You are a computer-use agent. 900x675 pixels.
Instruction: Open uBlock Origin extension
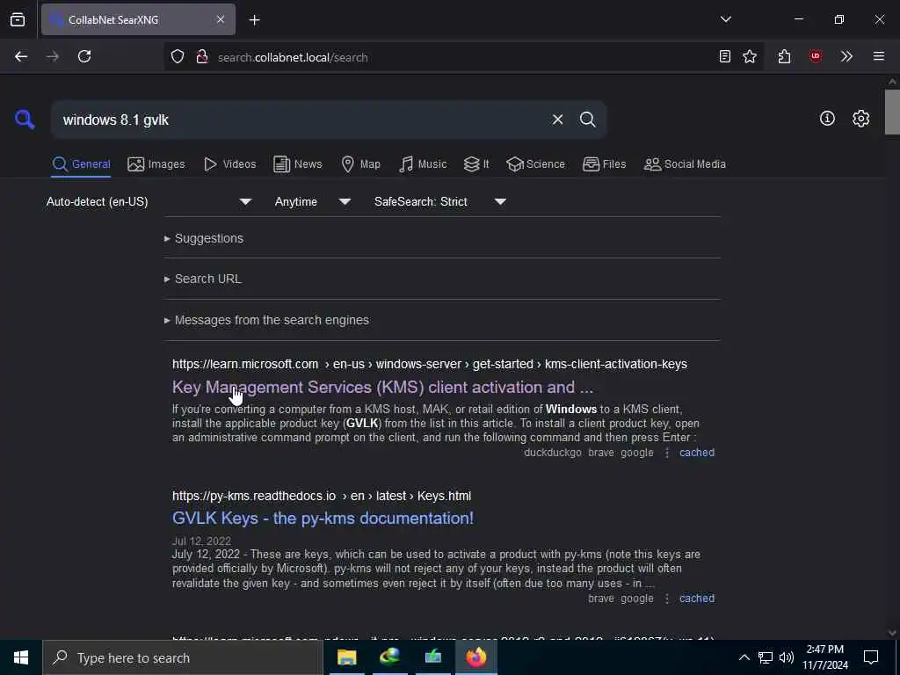tap(815, 56)
